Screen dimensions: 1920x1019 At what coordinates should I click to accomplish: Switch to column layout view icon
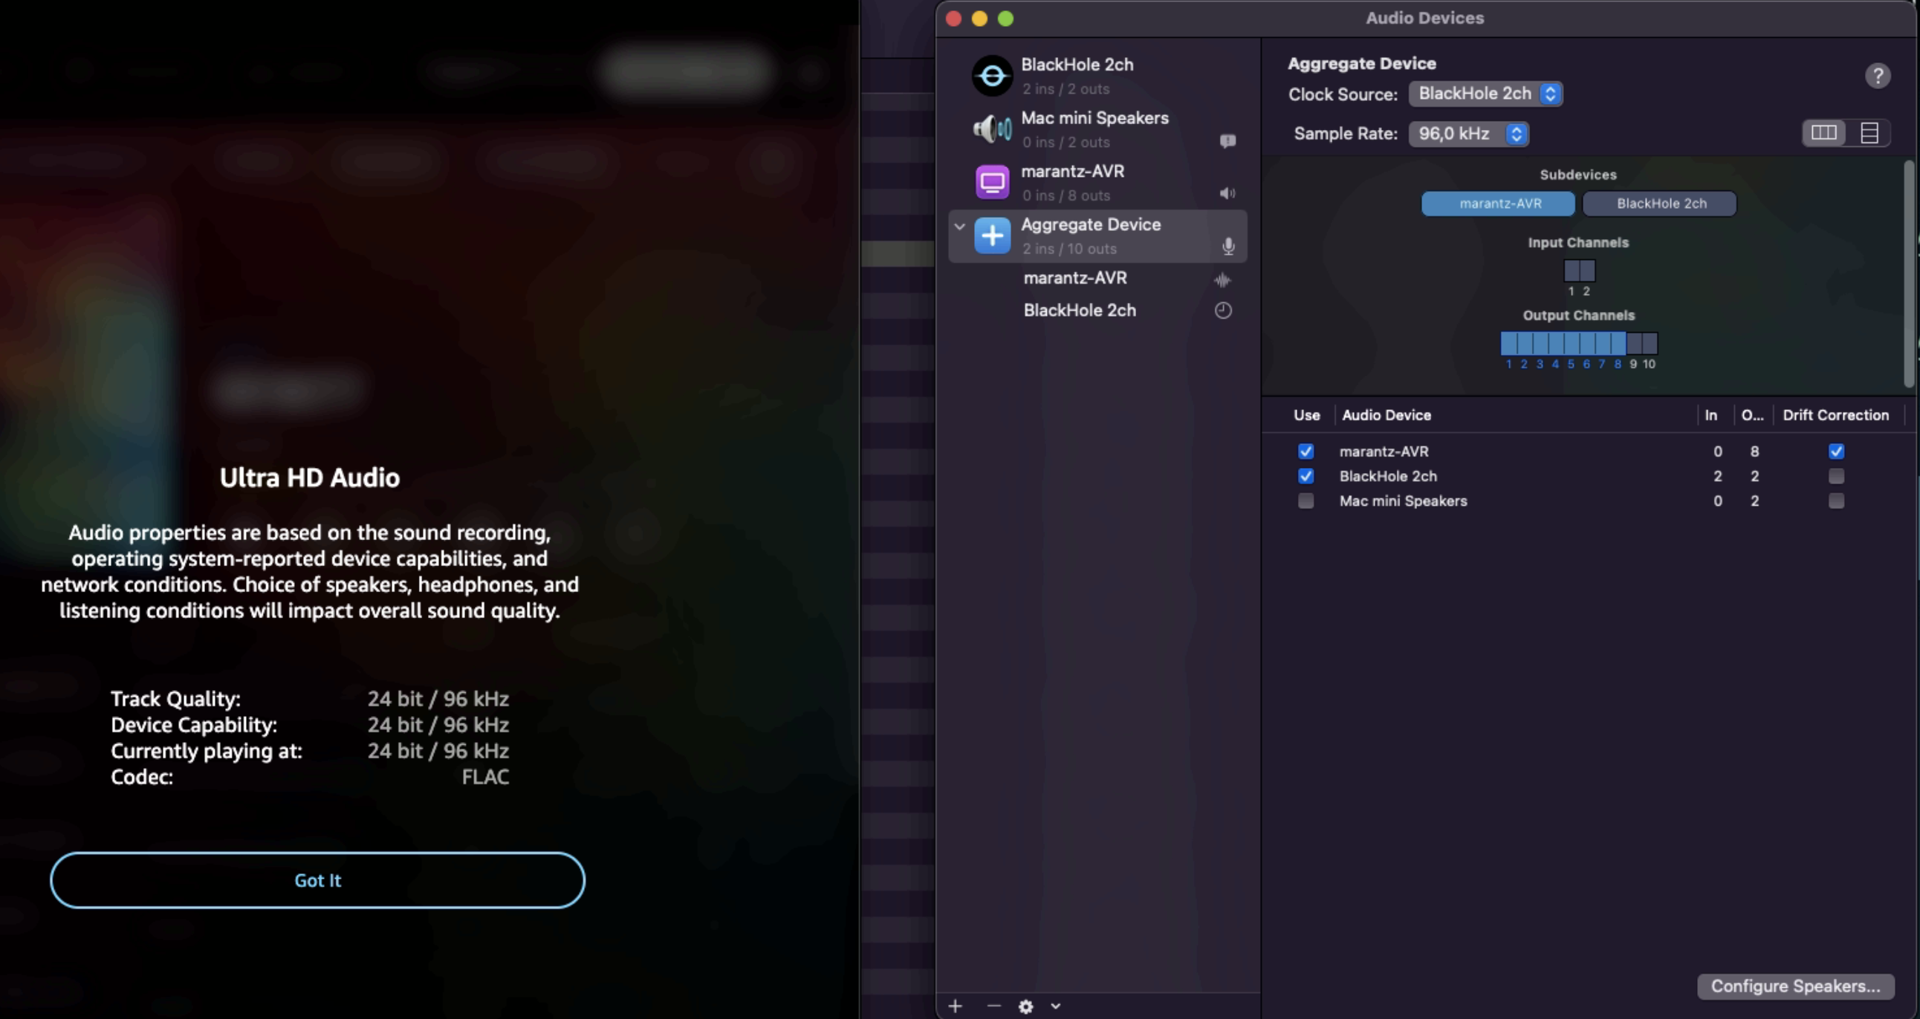coord(1824,133)
